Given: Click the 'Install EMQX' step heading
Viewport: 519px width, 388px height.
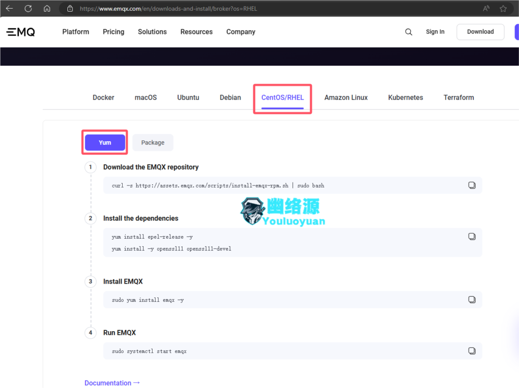Looking at the screenshot, I should 123,282.
